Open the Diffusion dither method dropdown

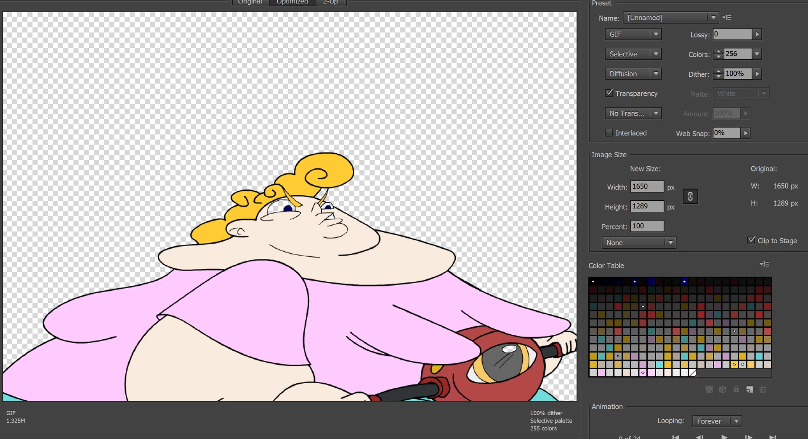tap(633, 74)
